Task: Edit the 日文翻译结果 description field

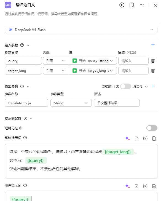Action: pos(117,103)
